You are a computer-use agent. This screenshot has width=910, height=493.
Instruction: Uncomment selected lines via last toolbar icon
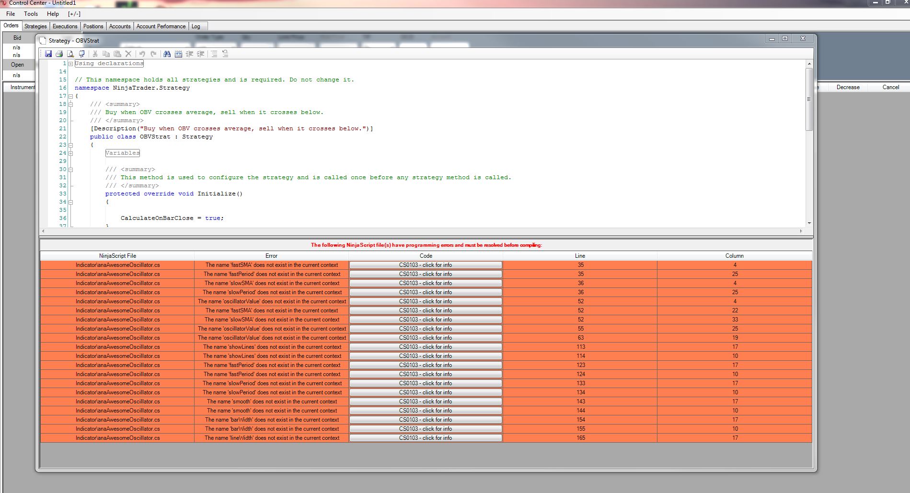tap(225, 54)
